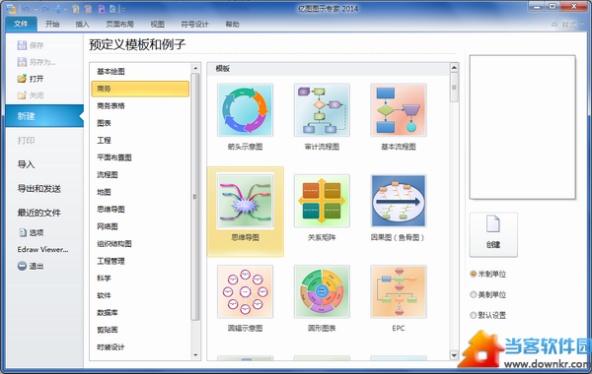Click the 打开 open folder icon
This screenshot has width=592, height=374.
(x=22, y=79)
